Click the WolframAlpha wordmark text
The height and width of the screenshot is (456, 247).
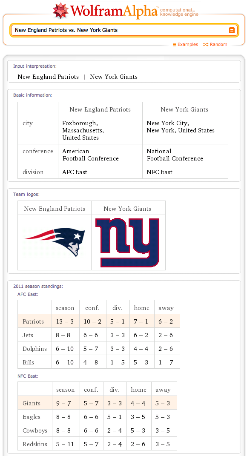(114, 11)
